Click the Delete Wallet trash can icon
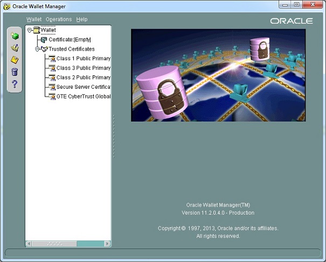326x262 pixels. [x=15, y=72]
